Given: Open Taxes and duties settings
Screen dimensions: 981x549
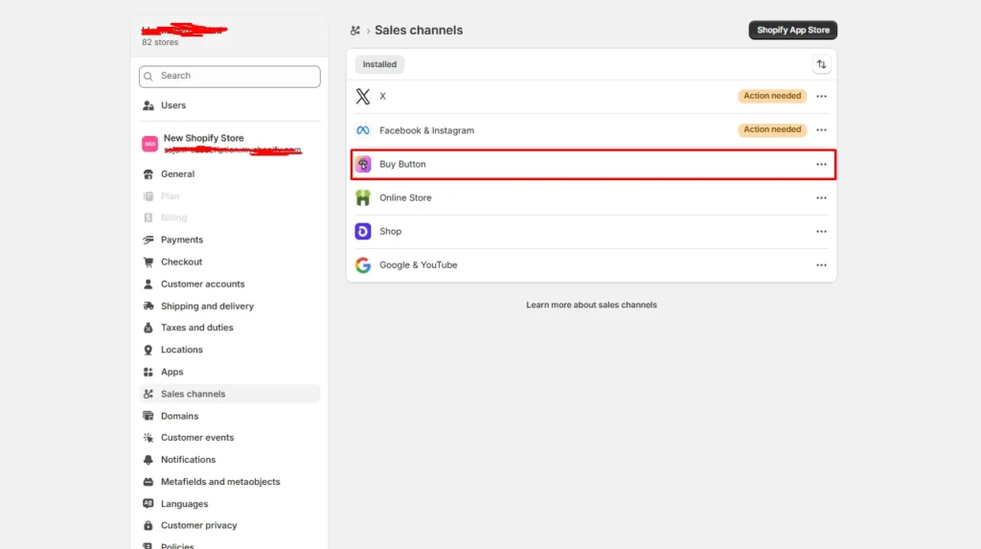Looking at the screenshot, I should pos(230,328).
